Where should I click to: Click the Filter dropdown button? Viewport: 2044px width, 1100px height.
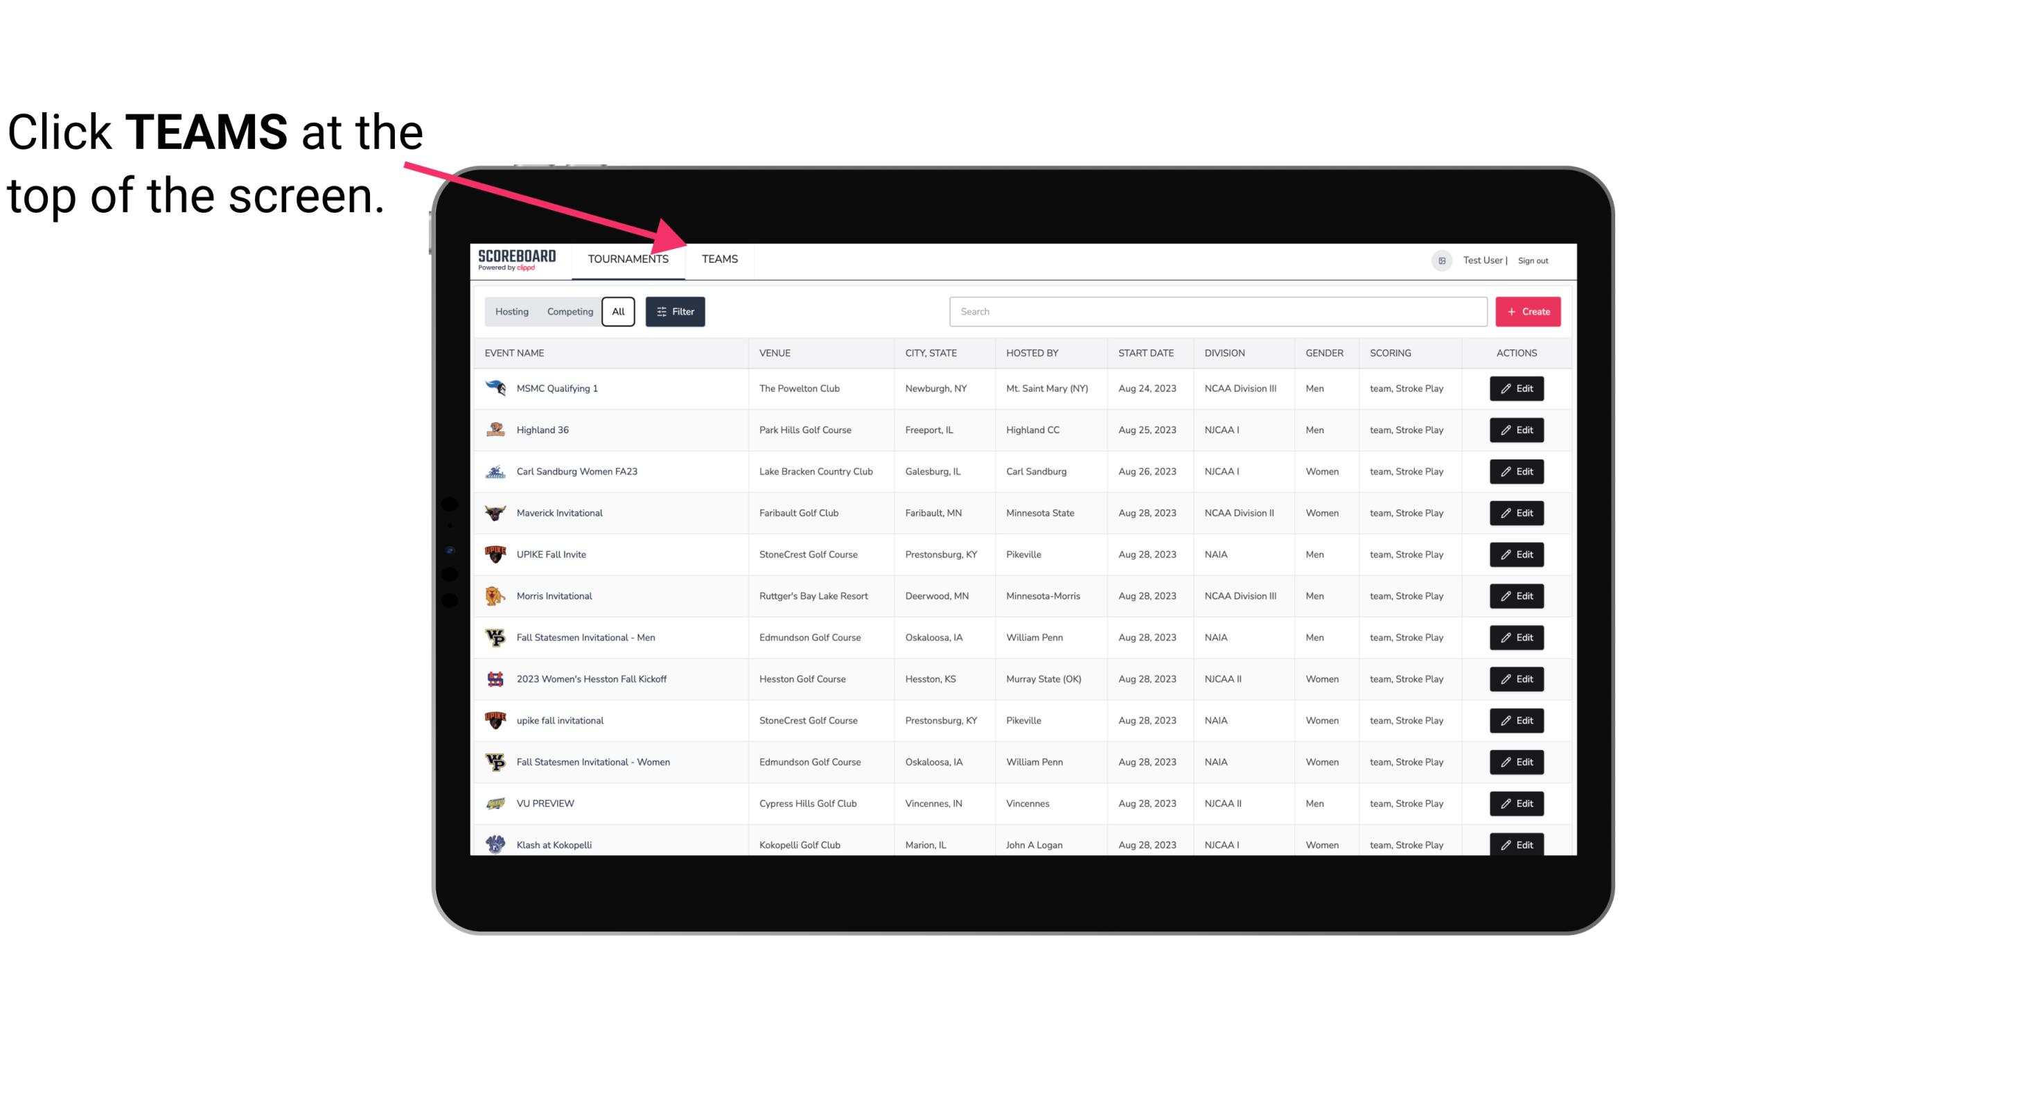coord(676,312)
